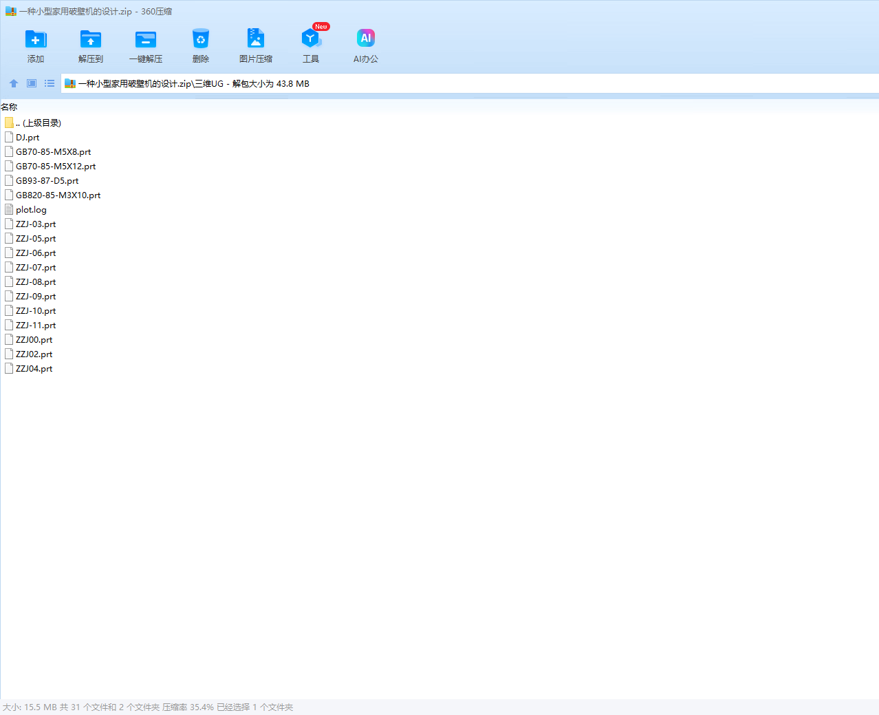Click the 名称 column header

point(9,107)
